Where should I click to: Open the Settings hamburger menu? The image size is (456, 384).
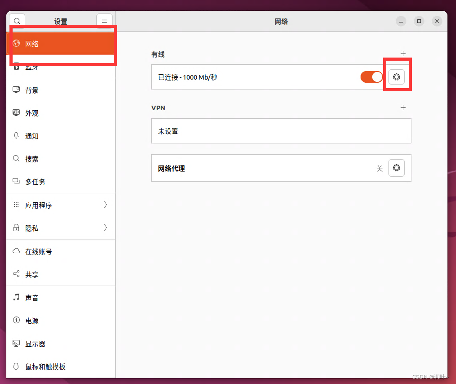pos(104,21)
